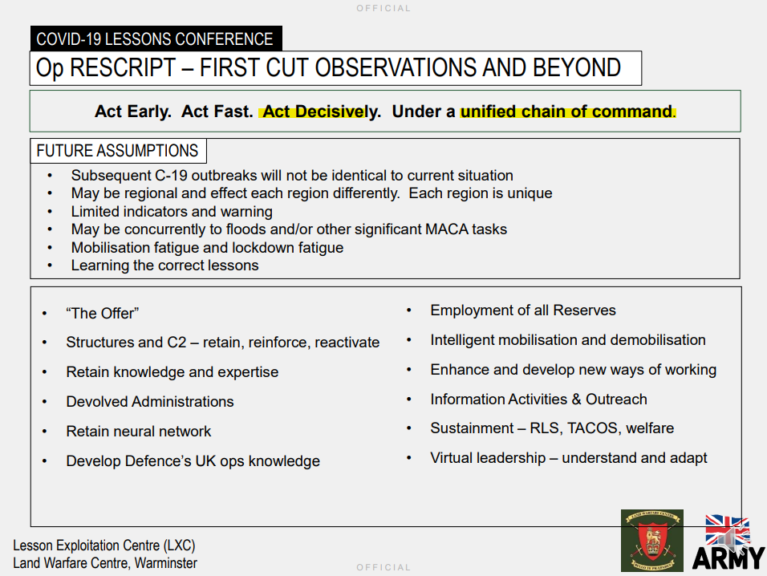
Task: Select the Virtual leadership bullet point
Action: click(569, 457)
